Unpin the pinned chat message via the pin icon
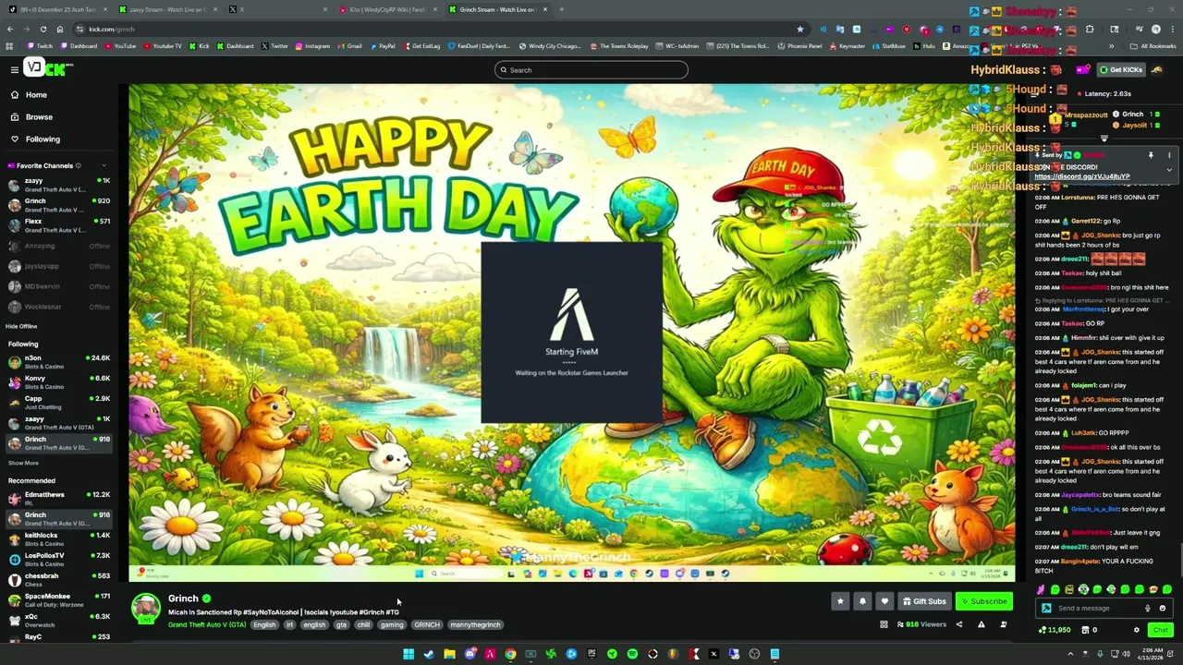Viewport: 1183px width, 665px height. 1151,155
